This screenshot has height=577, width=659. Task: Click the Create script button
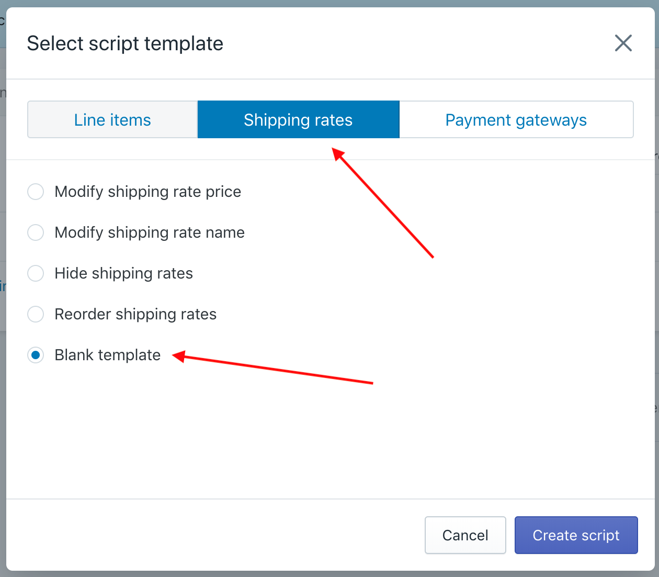click(576, 535)
